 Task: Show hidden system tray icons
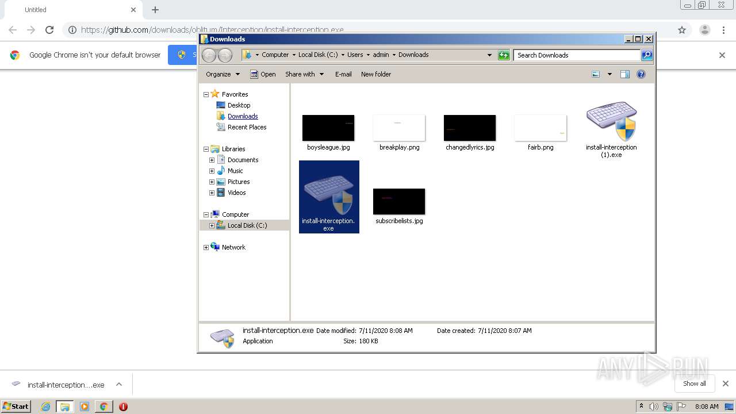tap(641, 407)
